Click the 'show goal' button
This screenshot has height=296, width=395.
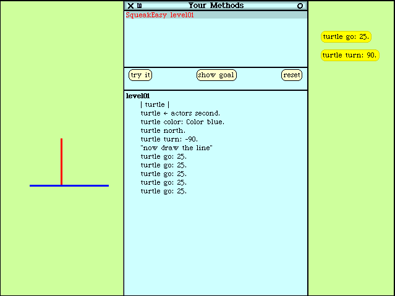click(x=216, y=75)
